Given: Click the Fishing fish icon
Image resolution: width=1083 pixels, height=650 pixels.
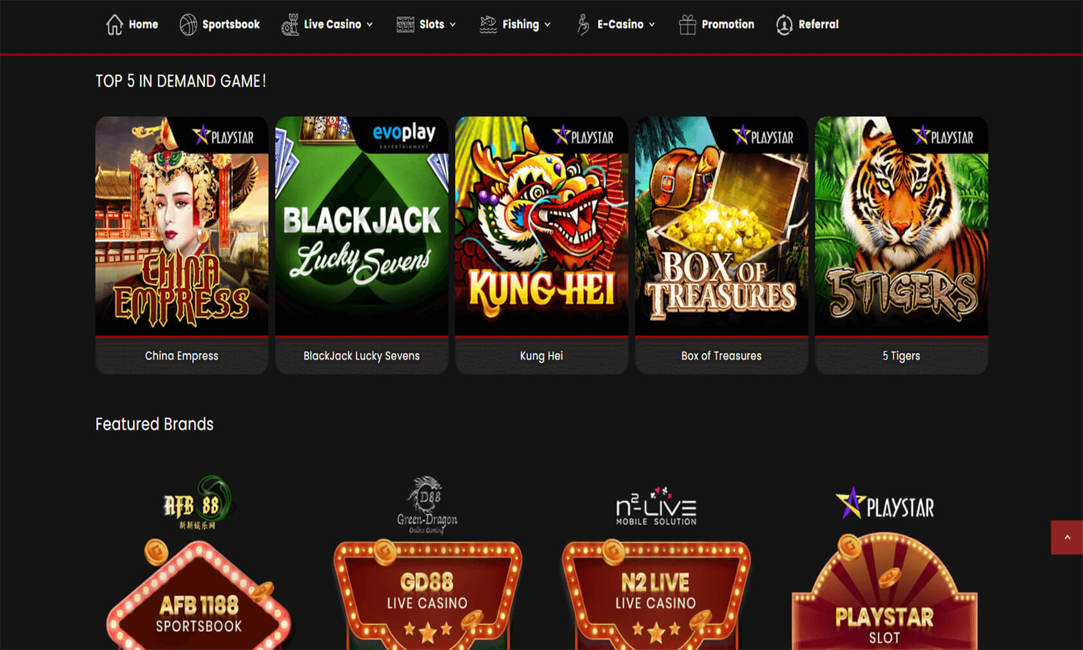Looking at the screenshot, I should coord(488,25).
